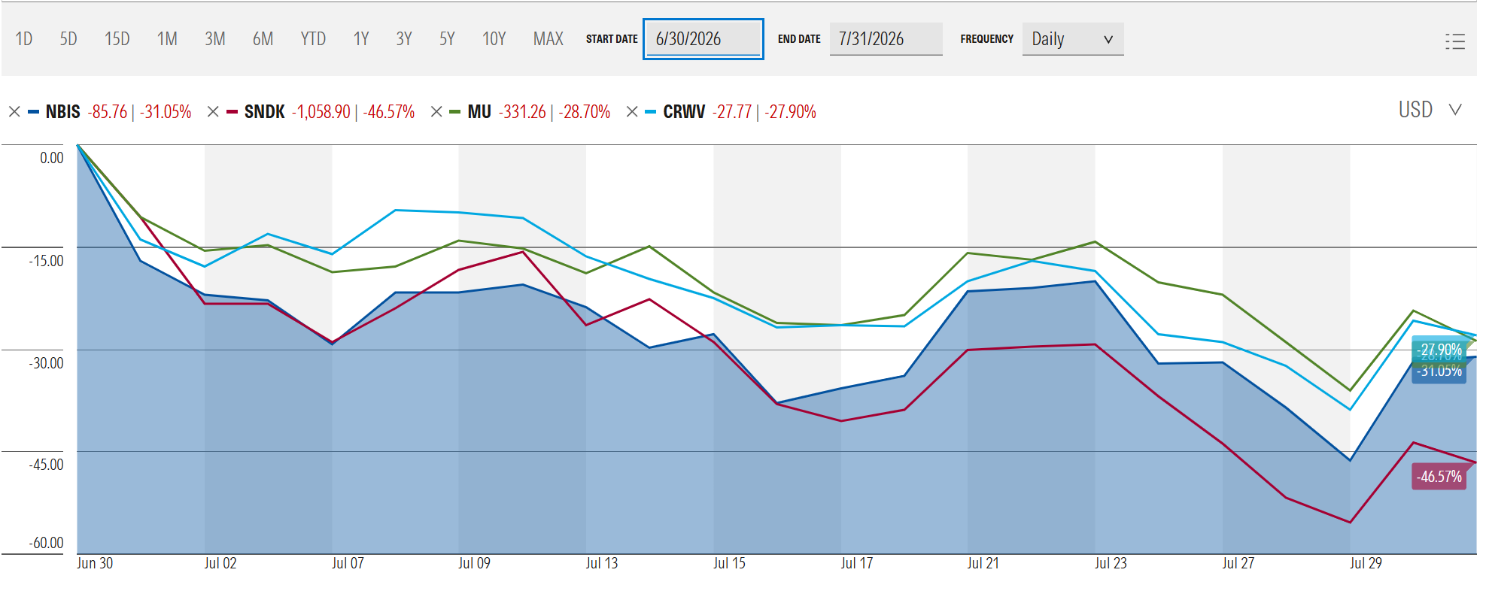Viewport: 1486px width, 600px height.
Task: Select the 3Y time range
Action: click(404, 39)
